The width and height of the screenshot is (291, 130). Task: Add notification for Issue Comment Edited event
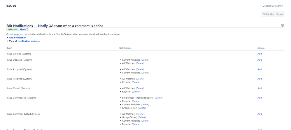(x=260, y=114)
